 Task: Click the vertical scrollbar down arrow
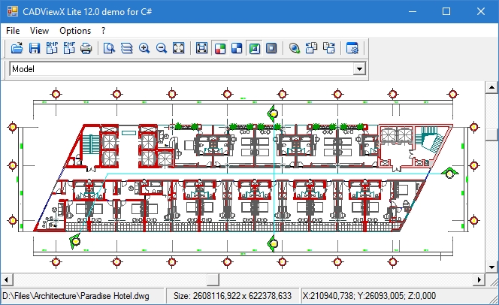pyautogui.click(x=492, y=266)
